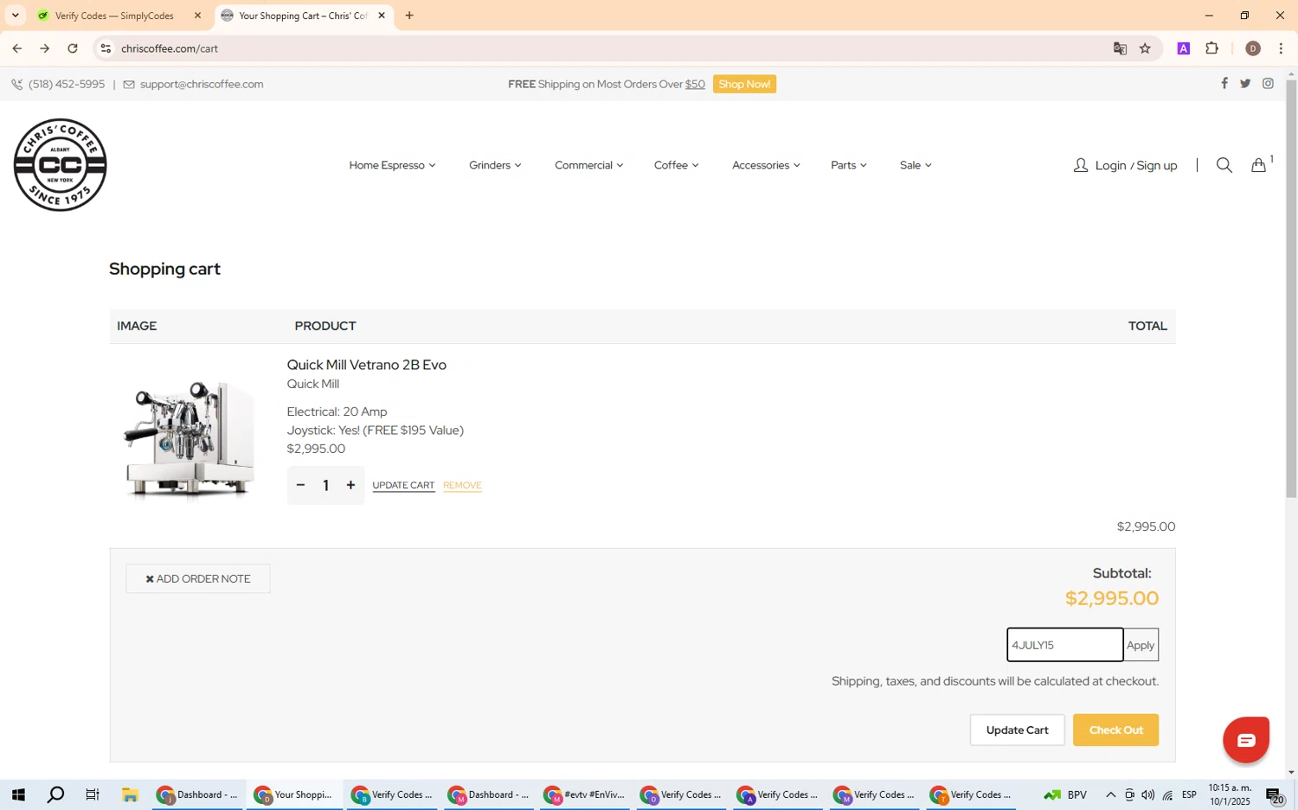Open the #evtv #EnViv Chrome taskbar window
The image size is (1298, 810).
[x=586, y=794]
